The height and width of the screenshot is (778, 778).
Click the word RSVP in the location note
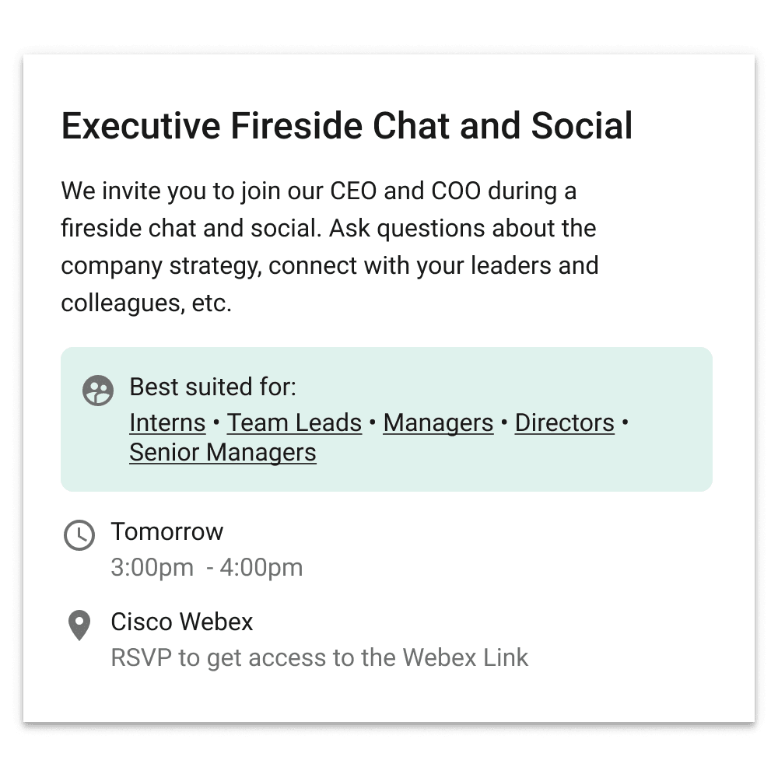pos(142,658)
